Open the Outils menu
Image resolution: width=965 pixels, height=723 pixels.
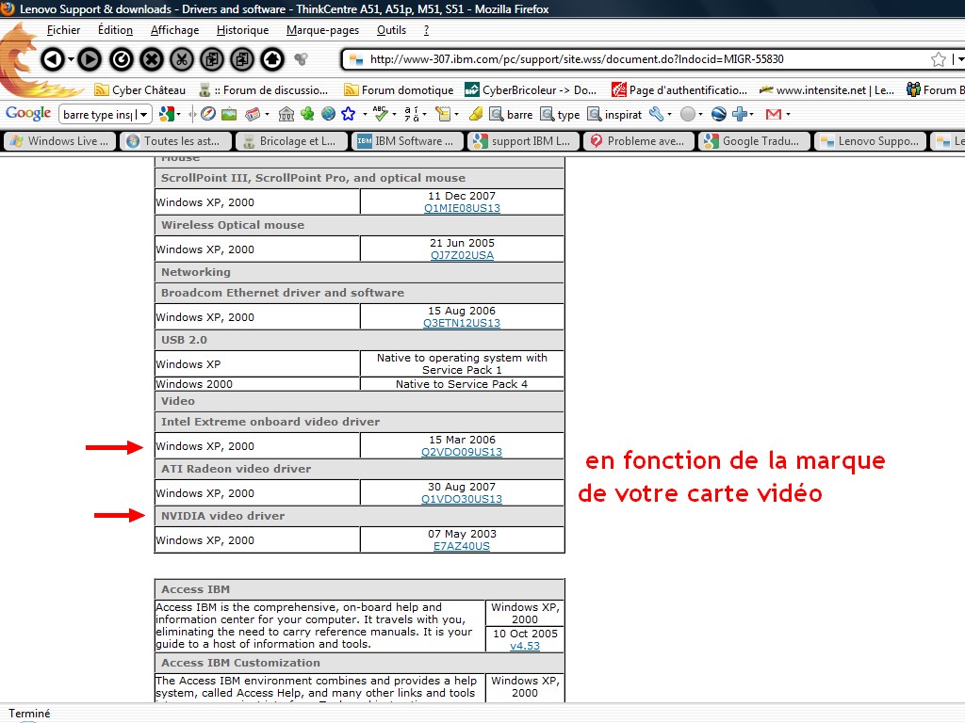click(x=391, y=30)
